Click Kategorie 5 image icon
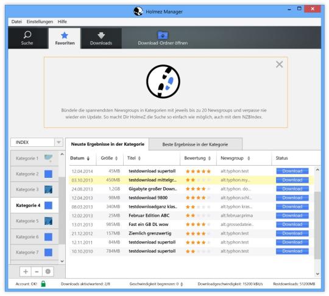This screenshot has width=329, height=296. 48,221
